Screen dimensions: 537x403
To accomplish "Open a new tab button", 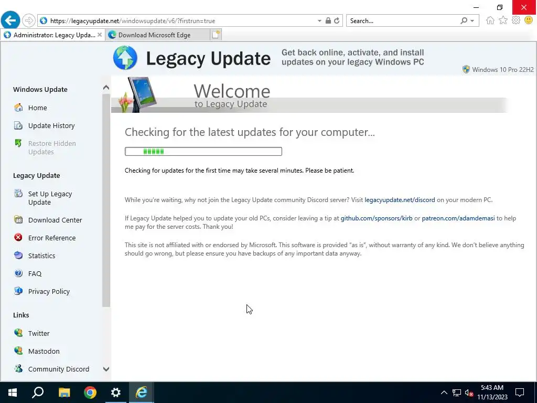I will click(216, 35).
